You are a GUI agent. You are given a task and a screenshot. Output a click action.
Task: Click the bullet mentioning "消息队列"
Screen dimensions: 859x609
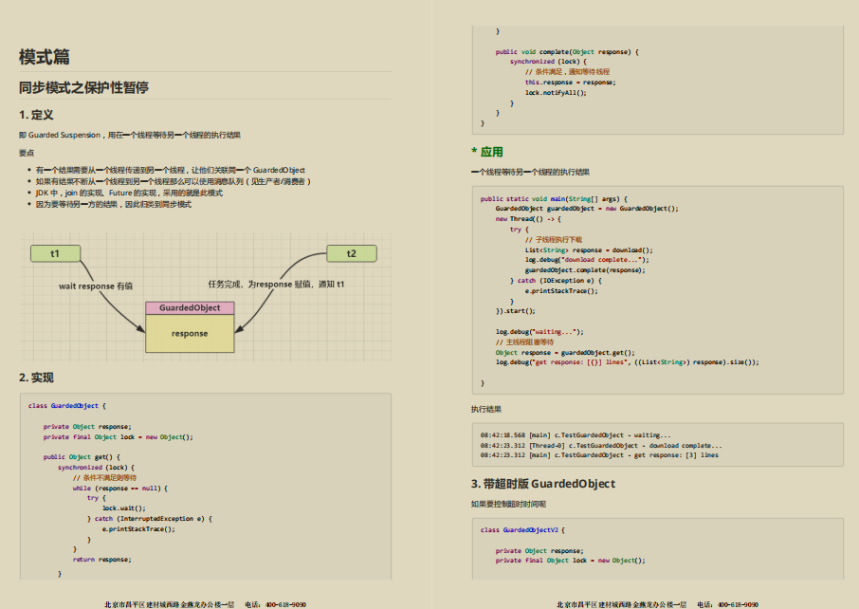pyautogui.click(x=174, y=181)
